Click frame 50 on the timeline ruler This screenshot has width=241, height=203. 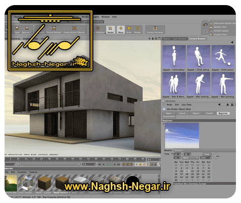(80, 159)
